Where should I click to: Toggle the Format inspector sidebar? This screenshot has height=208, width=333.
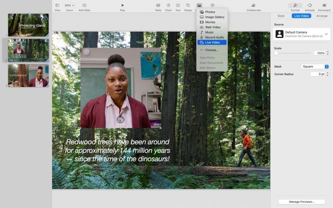pyautogui.click(x=295, y=6)
